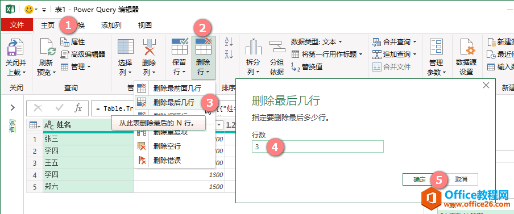Sort ascending with the A-Z icon

pos(229,41)
